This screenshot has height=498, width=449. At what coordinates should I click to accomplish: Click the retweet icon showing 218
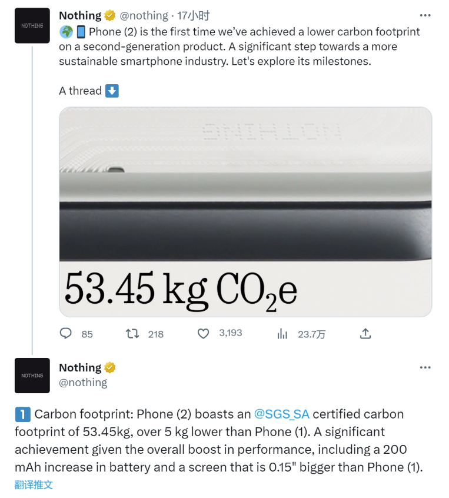pos(132,334)
